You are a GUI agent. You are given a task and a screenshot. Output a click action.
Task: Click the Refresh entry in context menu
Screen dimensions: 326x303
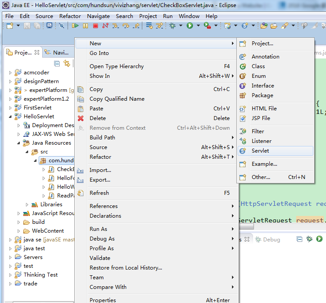click(156, 193)
